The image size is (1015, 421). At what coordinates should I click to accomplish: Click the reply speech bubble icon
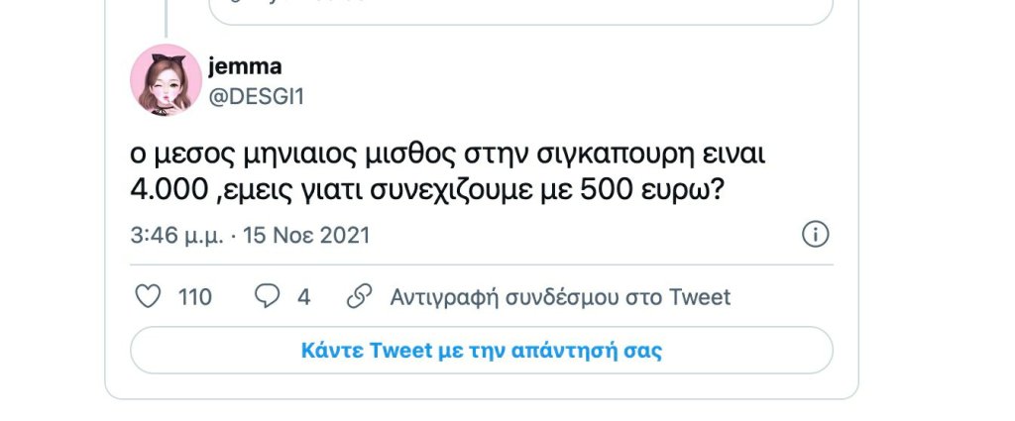point(267,296)
